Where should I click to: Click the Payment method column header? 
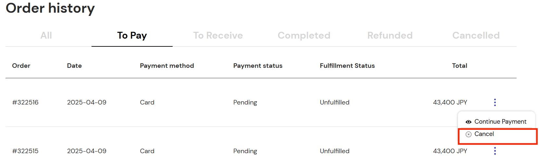167,66
